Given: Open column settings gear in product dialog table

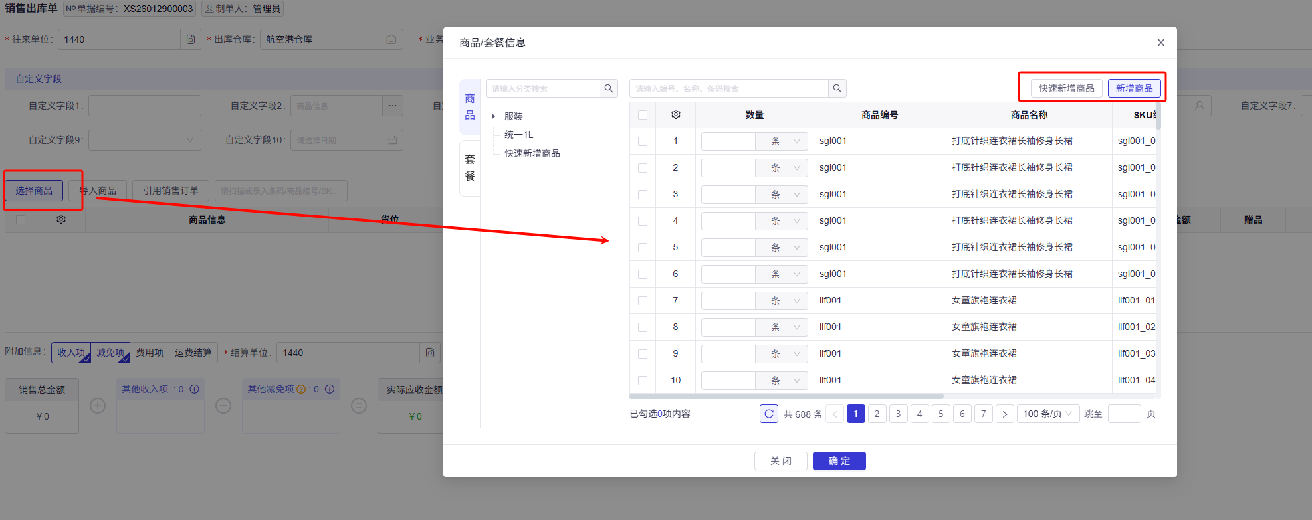Looking at the screenshot, I should pos(676,115).
